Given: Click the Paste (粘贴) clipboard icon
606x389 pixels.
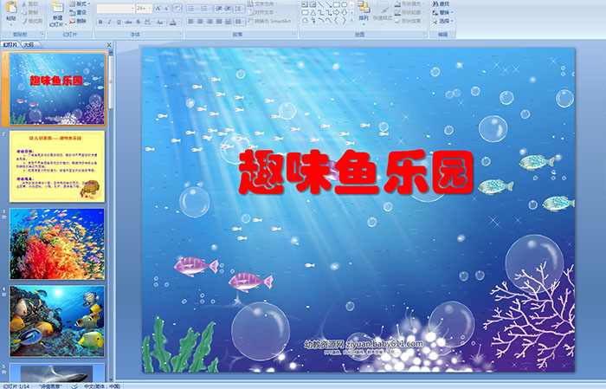Looking at the screenshot, I should coord(11,7).
